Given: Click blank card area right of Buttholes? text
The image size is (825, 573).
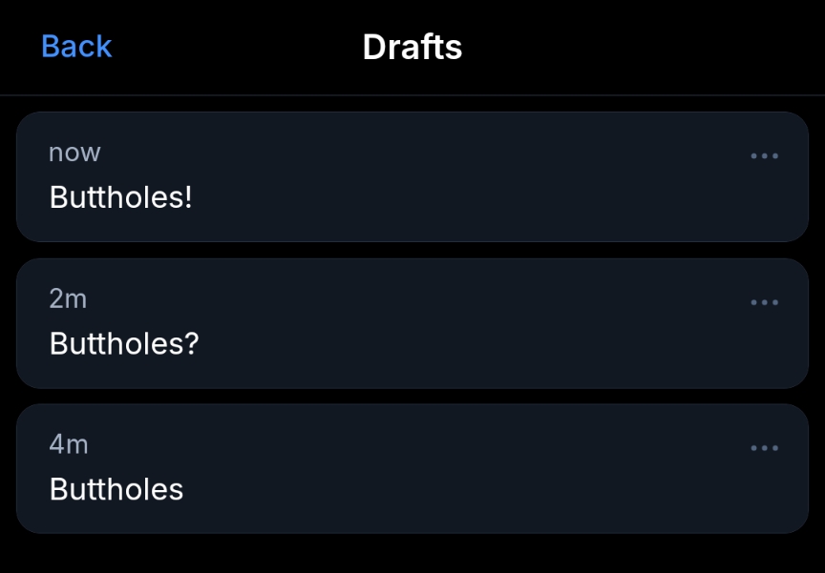Looking at the screenshot, I should coord(477,343).
